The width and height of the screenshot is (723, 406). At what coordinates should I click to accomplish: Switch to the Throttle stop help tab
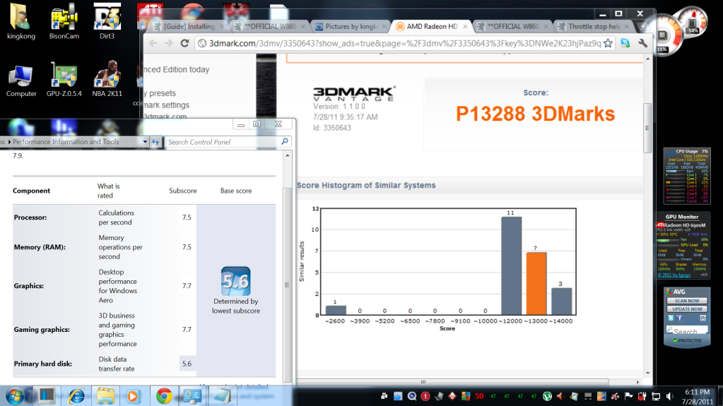[x=594, y=27]
